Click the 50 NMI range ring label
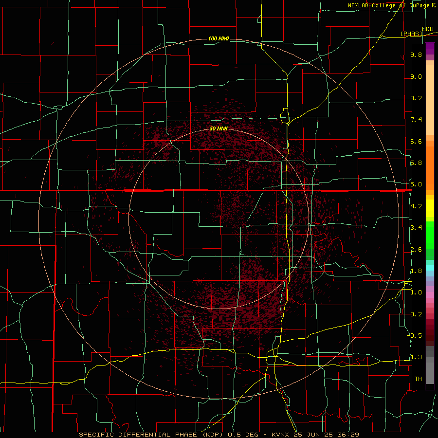This screenshot has width=438, height=438. coord(219,128)
